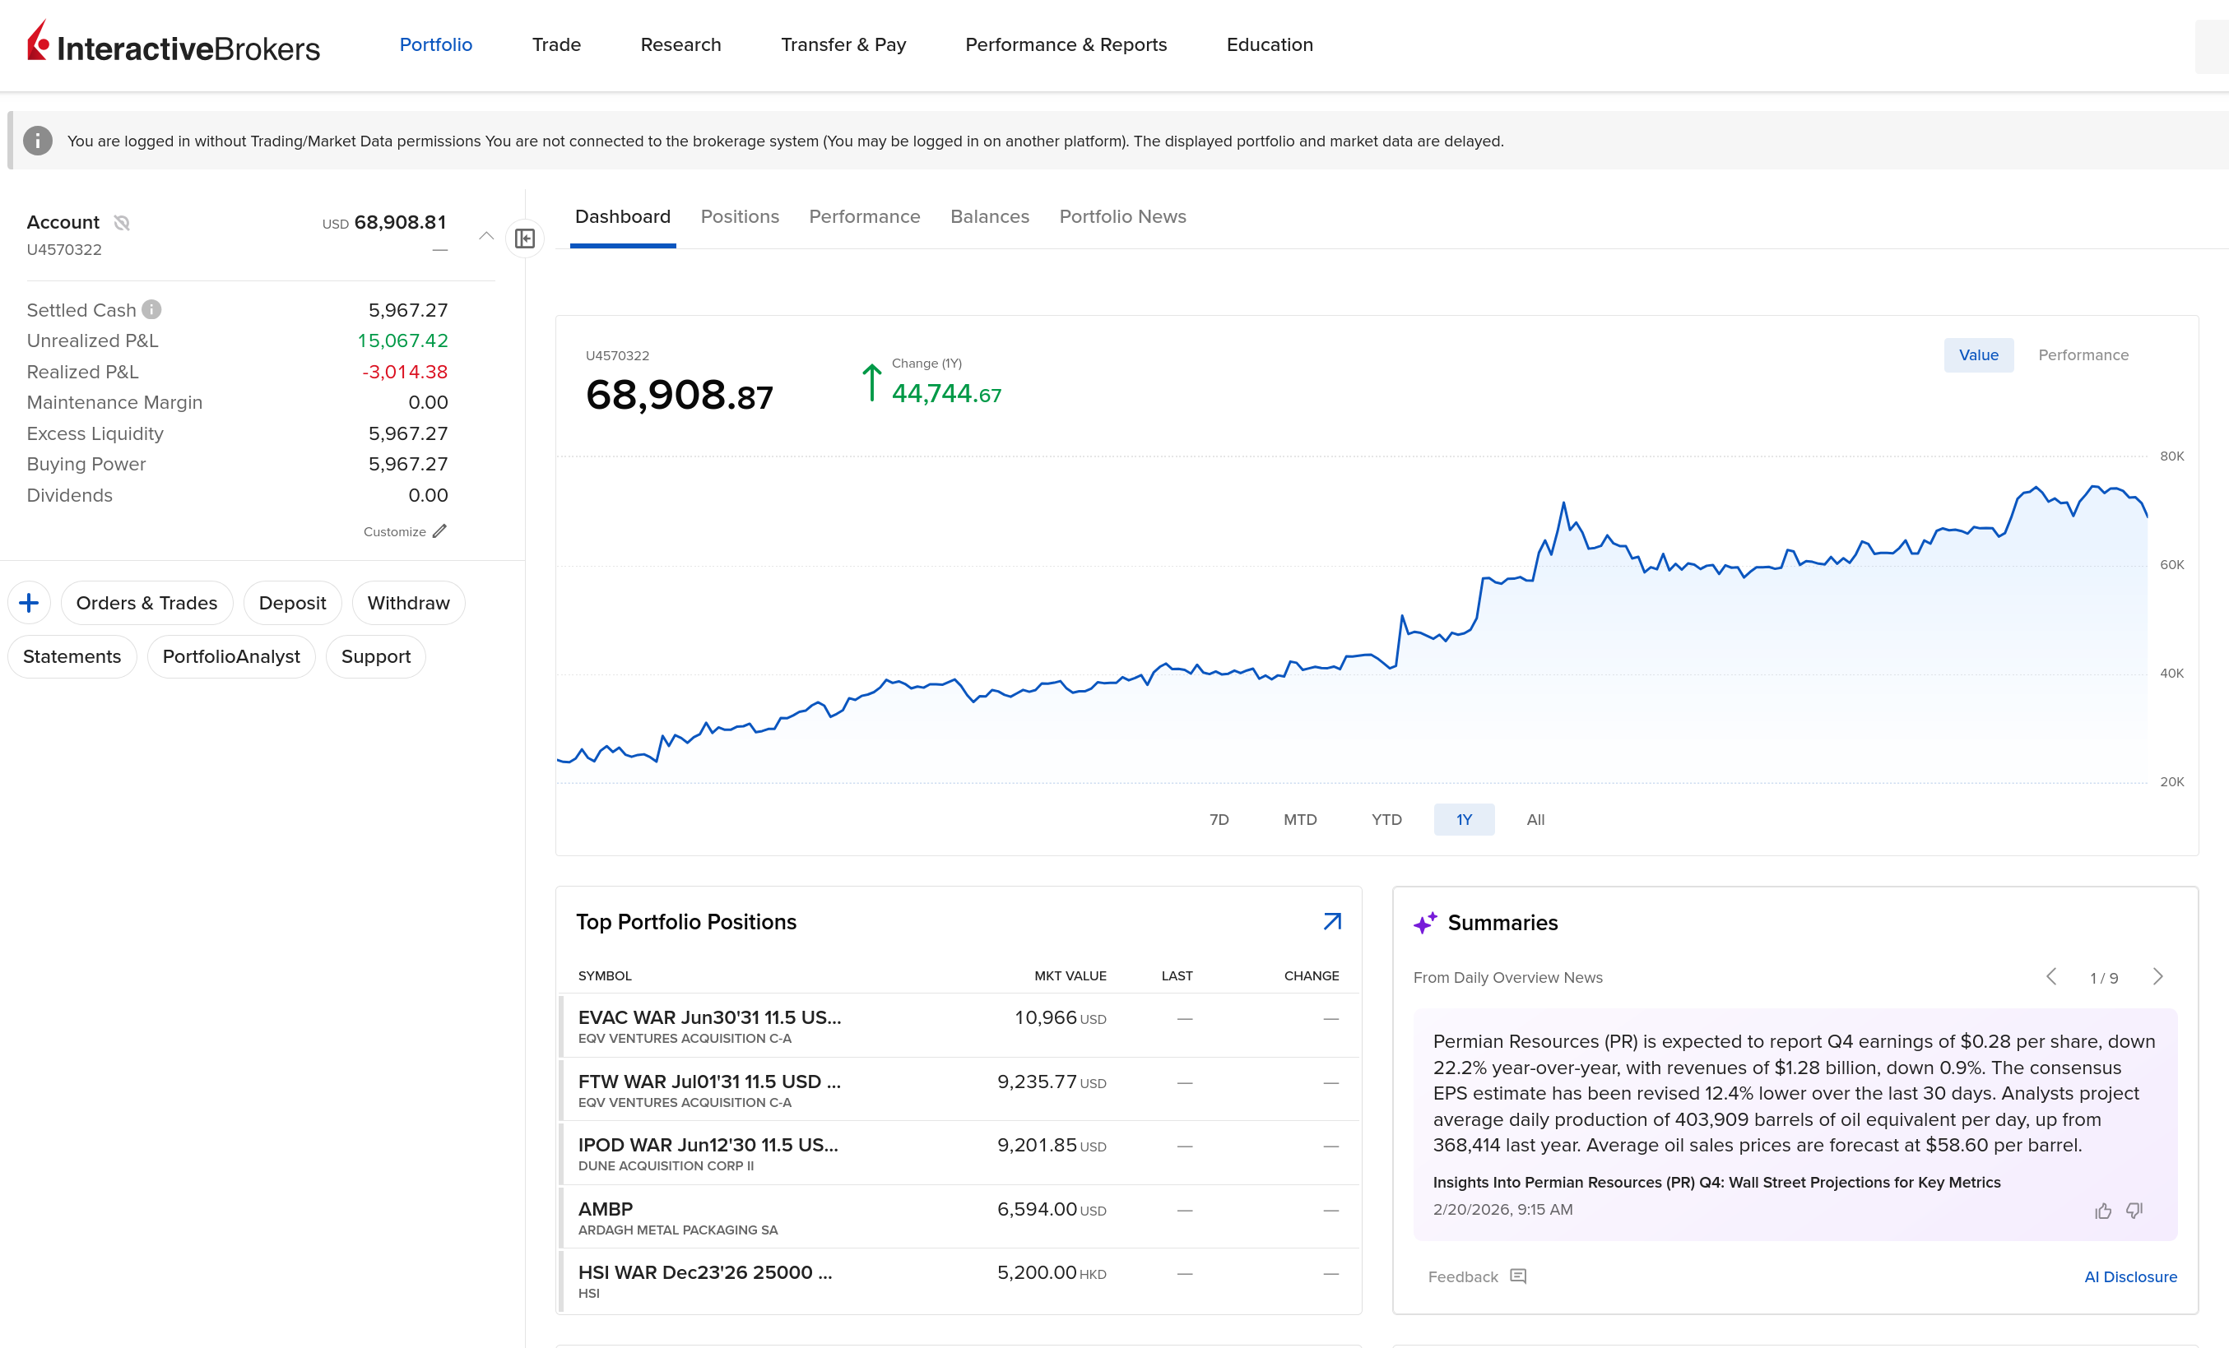Go to previous summary arrow

(2050, 976)
